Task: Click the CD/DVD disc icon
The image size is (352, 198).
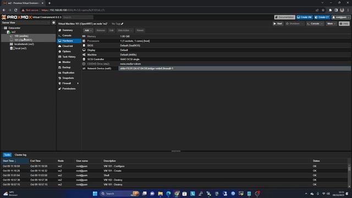Action: click(x=84, y=64)
